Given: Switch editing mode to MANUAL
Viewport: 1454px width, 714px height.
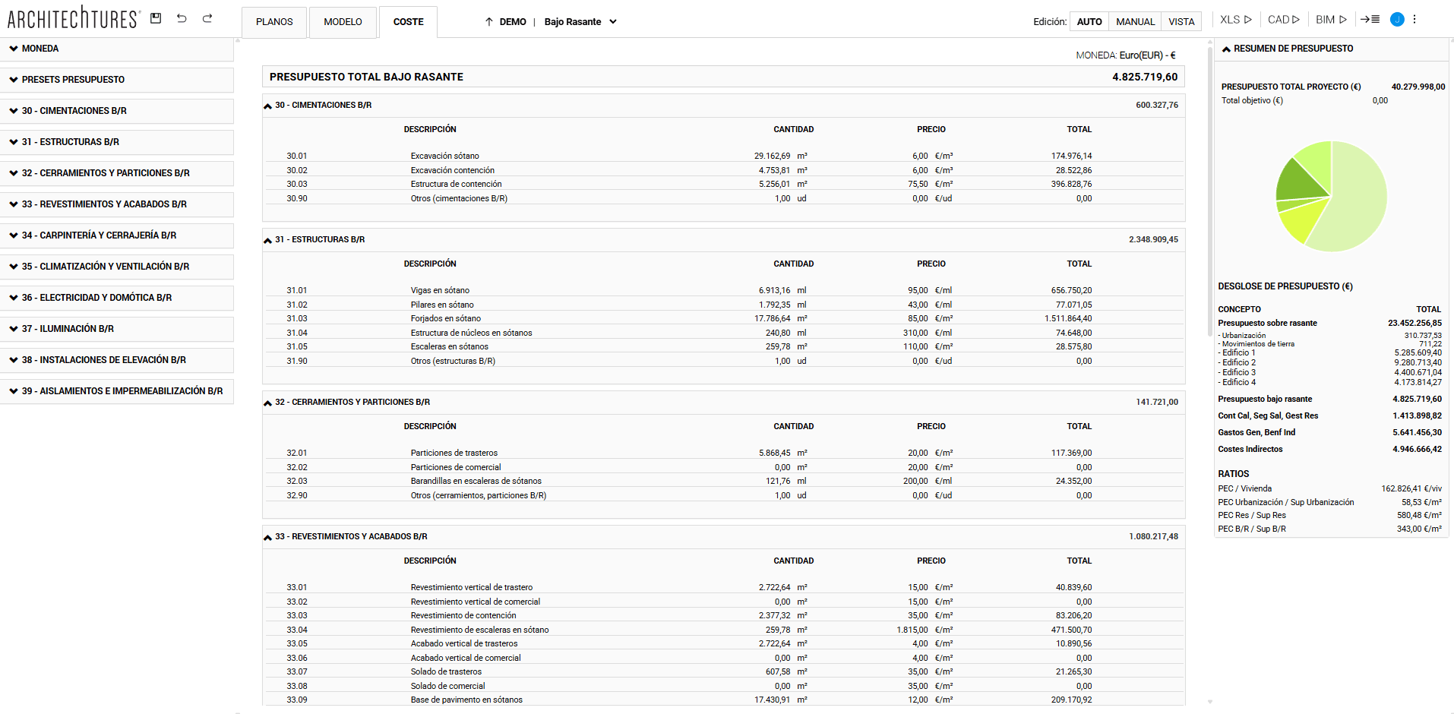Looking at the screenshot, I should 1135,22.
